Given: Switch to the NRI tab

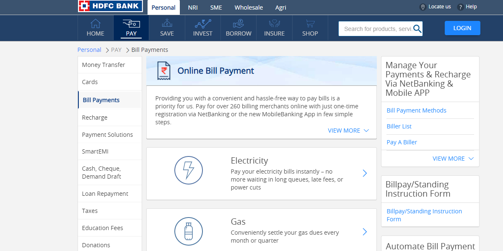Looking at the screenshot, I should click(192, 7).
